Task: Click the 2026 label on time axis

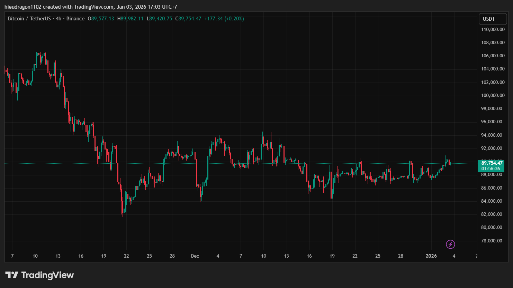Action: 431,256
